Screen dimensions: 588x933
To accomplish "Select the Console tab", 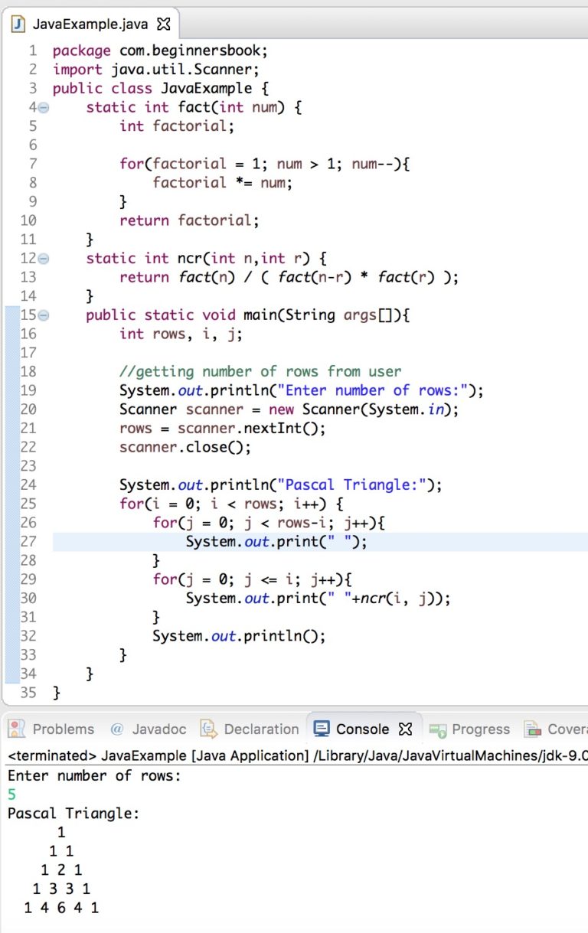I will 363,729.
